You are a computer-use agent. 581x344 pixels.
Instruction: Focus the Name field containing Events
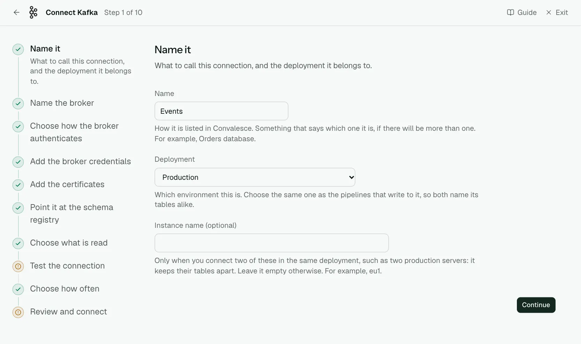[221, 111]
